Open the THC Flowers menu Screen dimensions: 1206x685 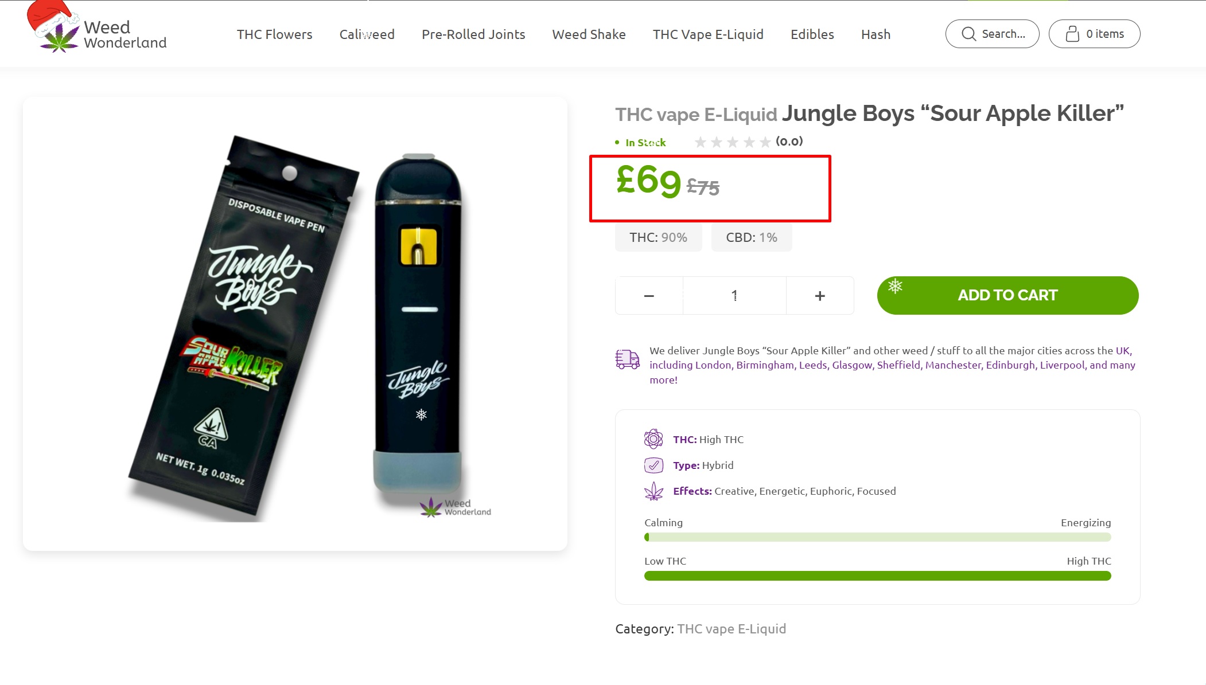tap(274, 34)
